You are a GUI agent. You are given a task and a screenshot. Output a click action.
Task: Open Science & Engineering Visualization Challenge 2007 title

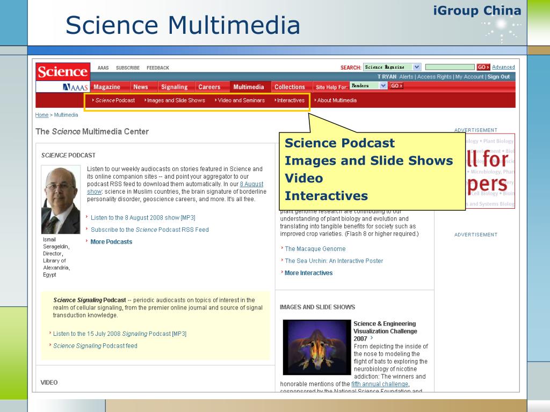click(x=385, y=331)
